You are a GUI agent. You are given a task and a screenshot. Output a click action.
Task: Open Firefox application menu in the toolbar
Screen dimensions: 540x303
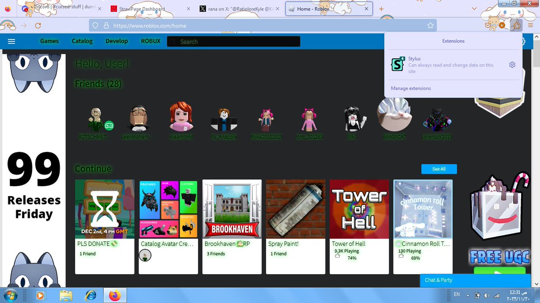coord(531,26)
